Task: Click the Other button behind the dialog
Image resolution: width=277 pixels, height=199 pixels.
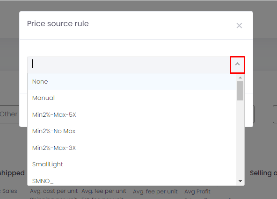Action: pos(9,114)
